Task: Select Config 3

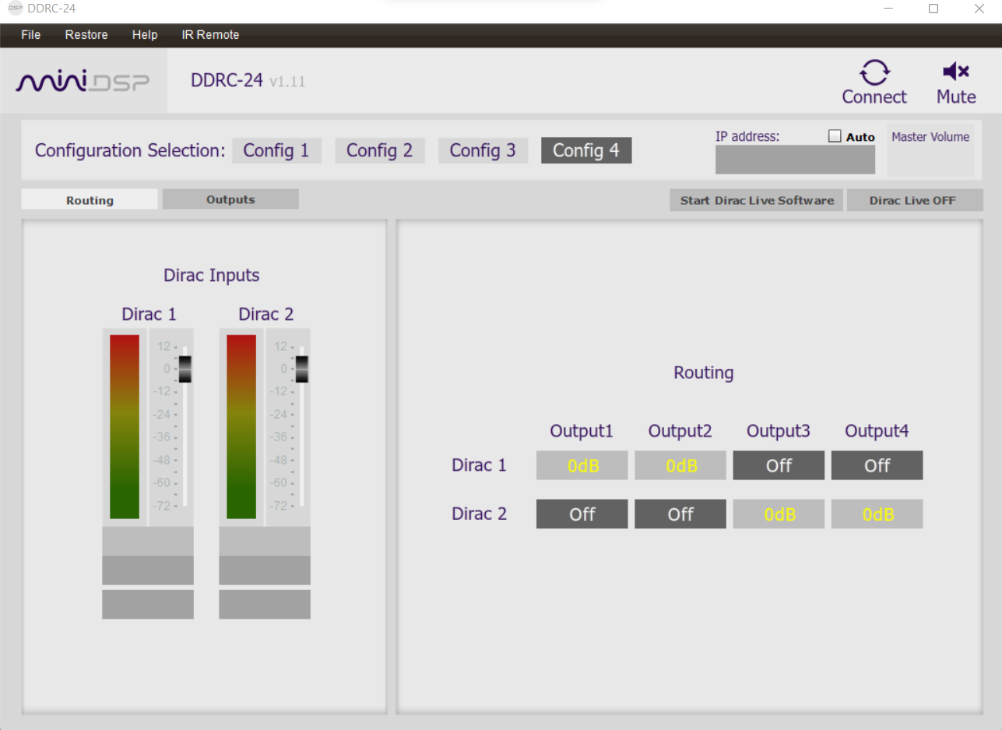Action: point(483,150)
